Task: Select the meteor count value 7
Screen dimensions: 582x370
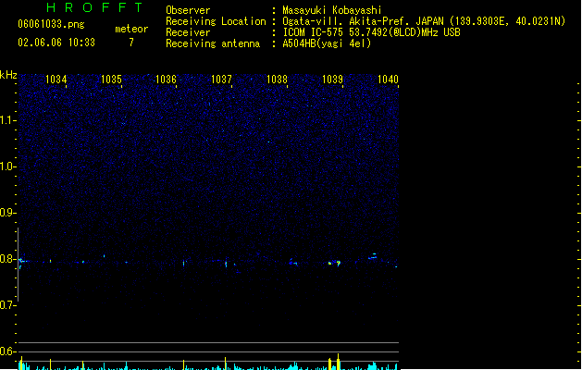Action: (131, 43)
